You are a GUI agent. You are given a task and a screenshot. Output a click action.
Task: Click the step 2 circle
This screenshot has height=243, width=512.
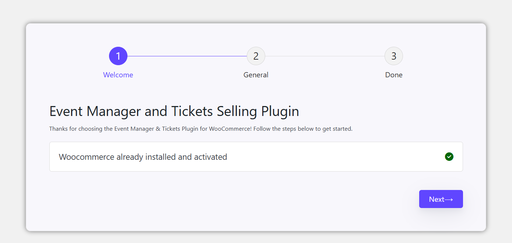point(256,56)
